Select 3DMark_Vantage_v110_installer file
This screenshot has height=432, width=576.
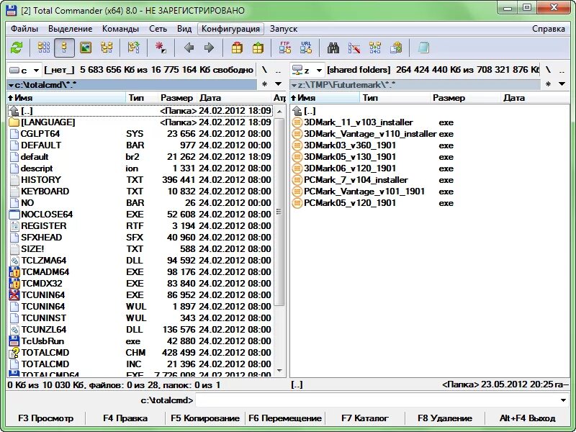point(429,134)
